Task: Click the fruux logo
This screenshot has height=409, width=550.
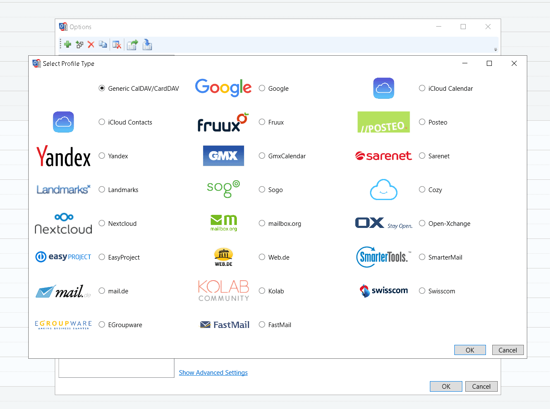Action: click(223, 122)
